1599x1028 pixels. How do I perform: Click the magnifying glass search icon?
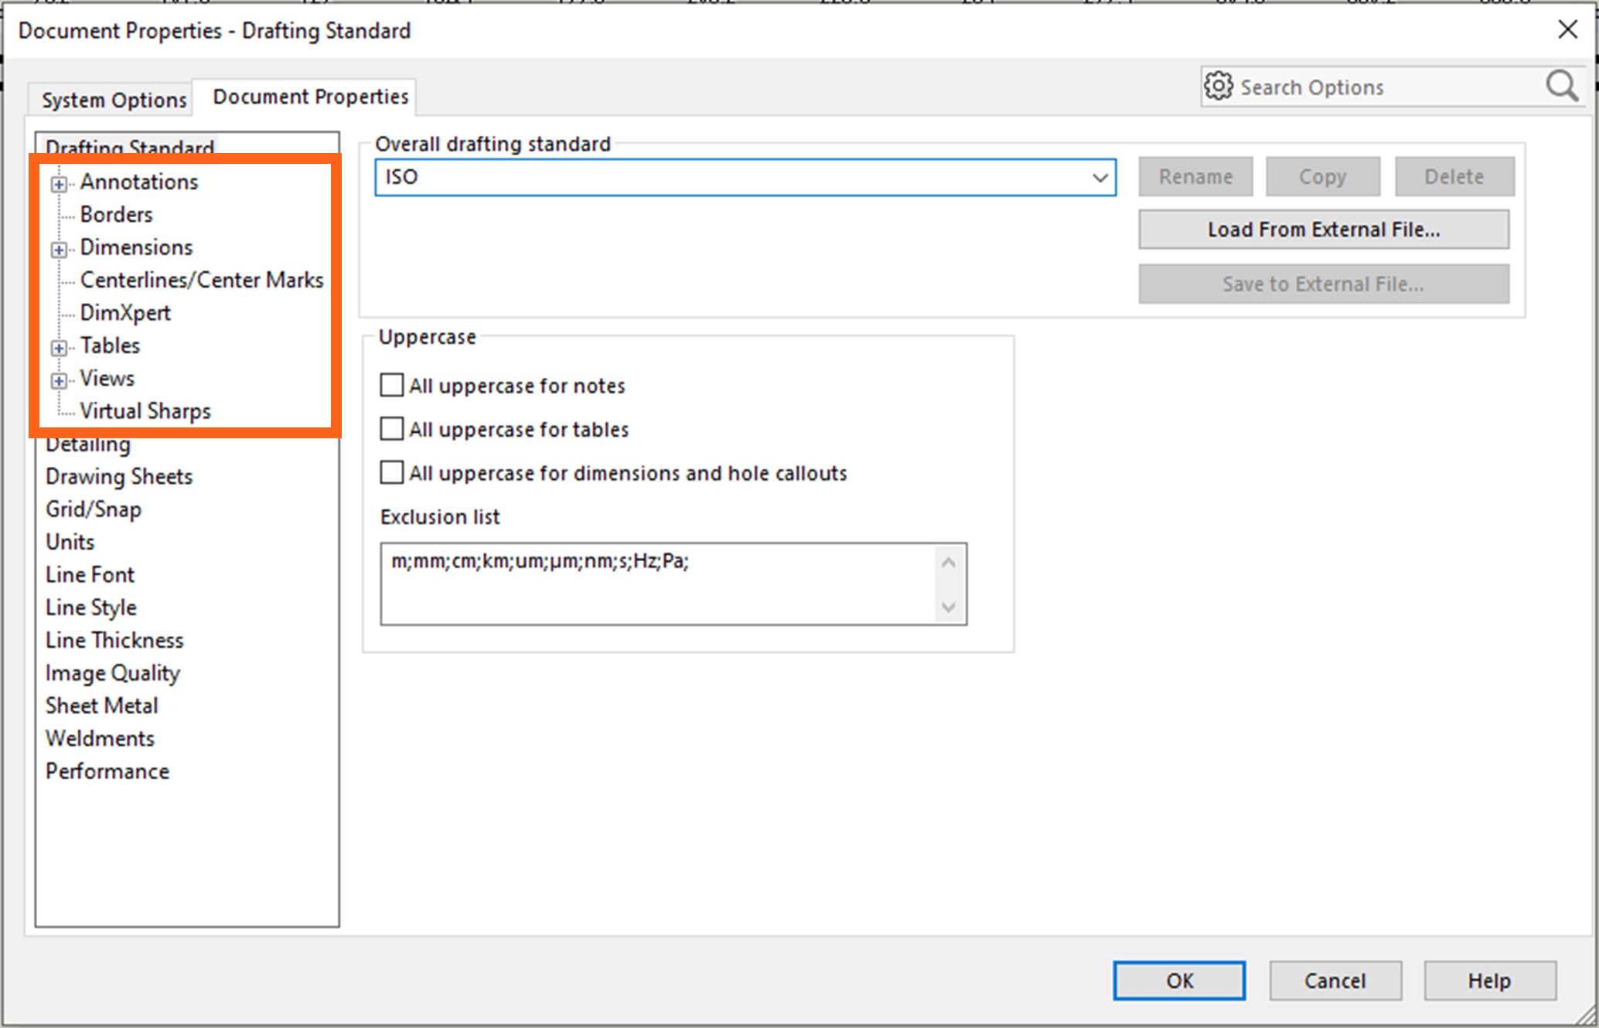pos(1562,87)
